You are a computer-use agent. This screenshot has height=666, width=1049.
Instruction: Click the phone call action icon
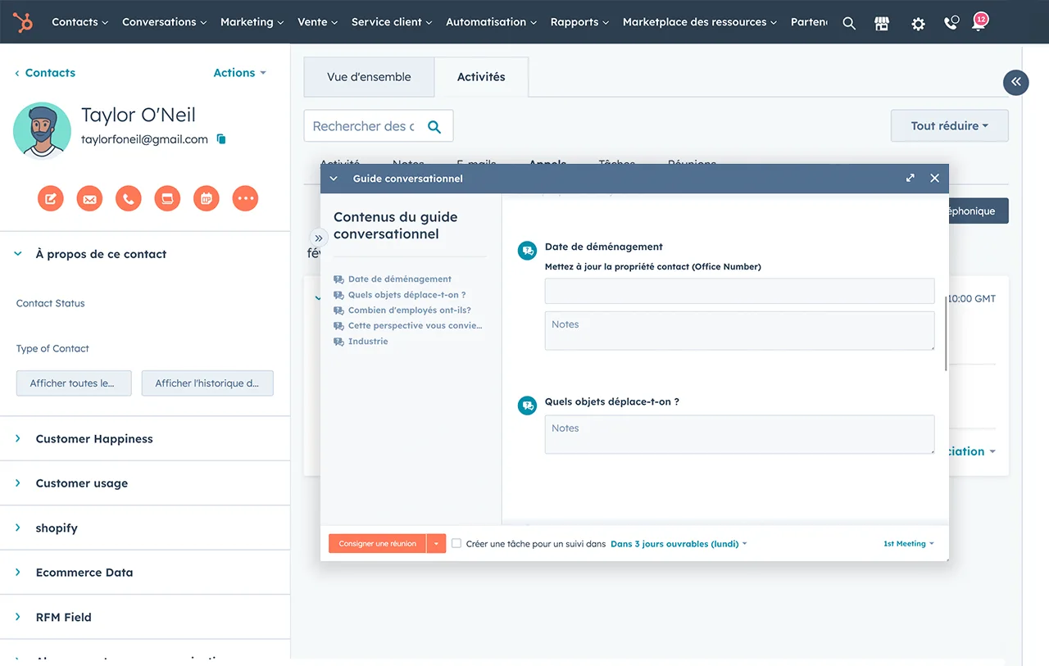[x=129, y=198]
